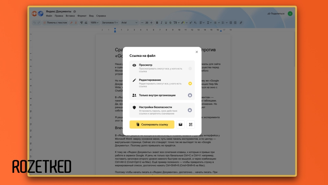This screenshot has width=328, height=185.
Task: Open the 100% zoom dropdown
Action: click(x=94, y=23)
